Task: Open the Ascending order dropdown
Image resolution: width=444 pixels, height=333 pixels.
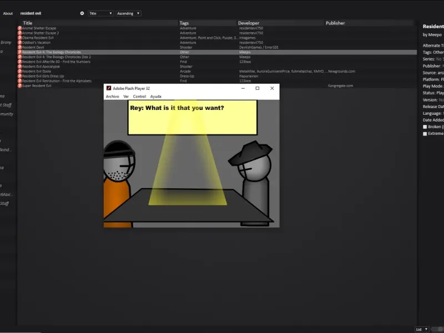Action: 128,13
